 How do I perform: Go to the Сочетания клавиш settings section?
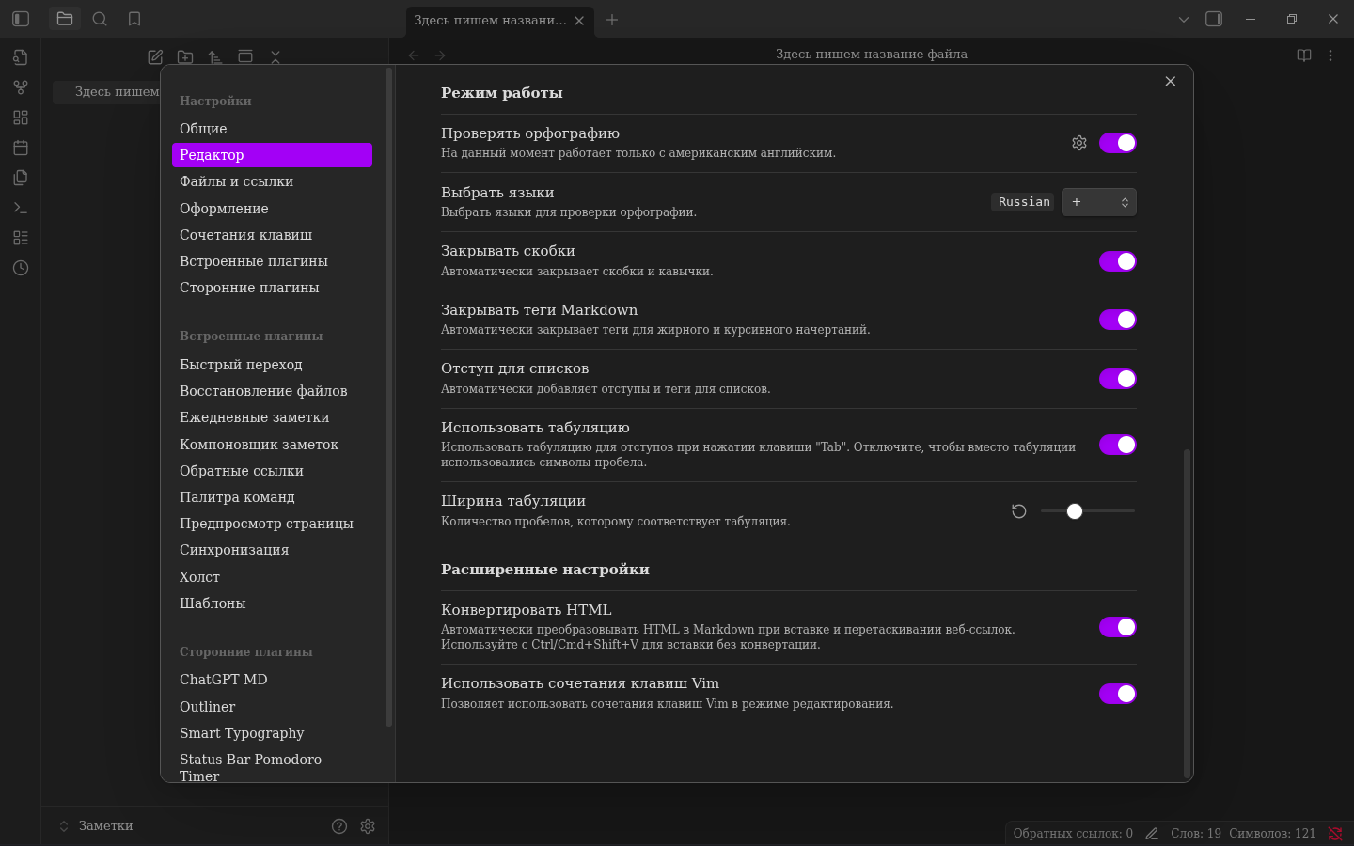pos(245,235)
